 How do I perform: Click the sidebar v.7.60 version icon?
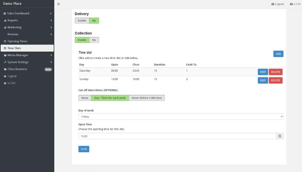(x=5, y=83)
